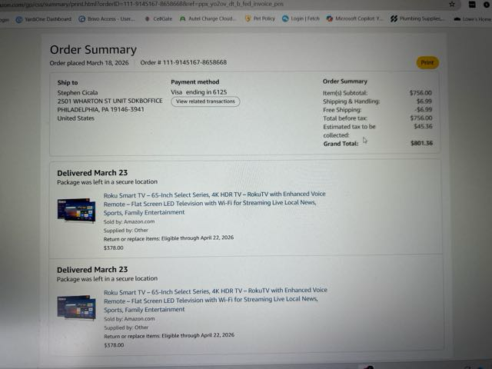Open the Lowe's Home bookmark
The width and height of the screenshot is (492, 369).
pyautogui.click(x=473, y=19)
